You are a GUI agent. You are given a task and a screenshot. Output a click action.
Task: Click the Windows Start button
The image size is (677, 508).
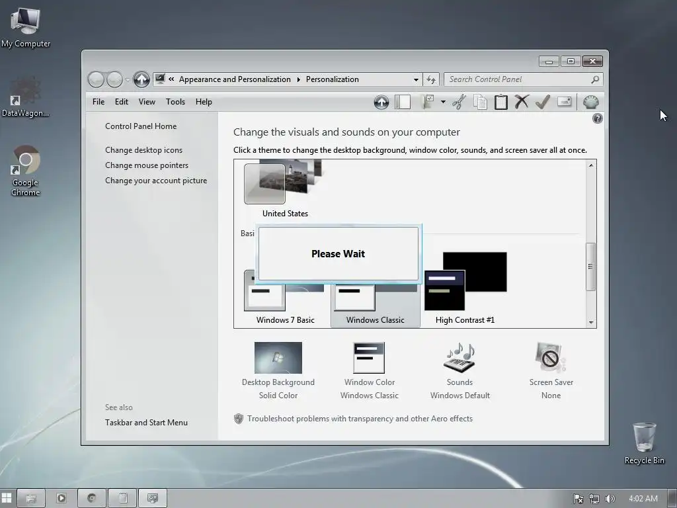[x=7, y=498]
